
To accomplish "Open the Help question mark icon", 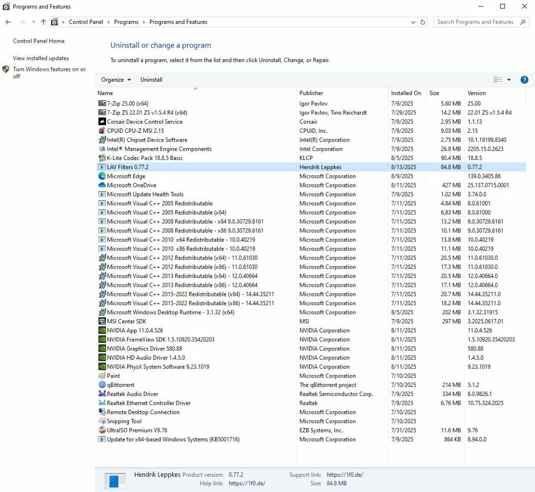I will click(524, 80).
